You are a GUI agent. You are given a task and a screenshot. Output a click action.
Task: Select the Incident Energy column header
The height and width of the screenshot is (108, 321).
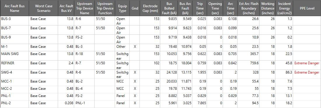pos(285,8)
